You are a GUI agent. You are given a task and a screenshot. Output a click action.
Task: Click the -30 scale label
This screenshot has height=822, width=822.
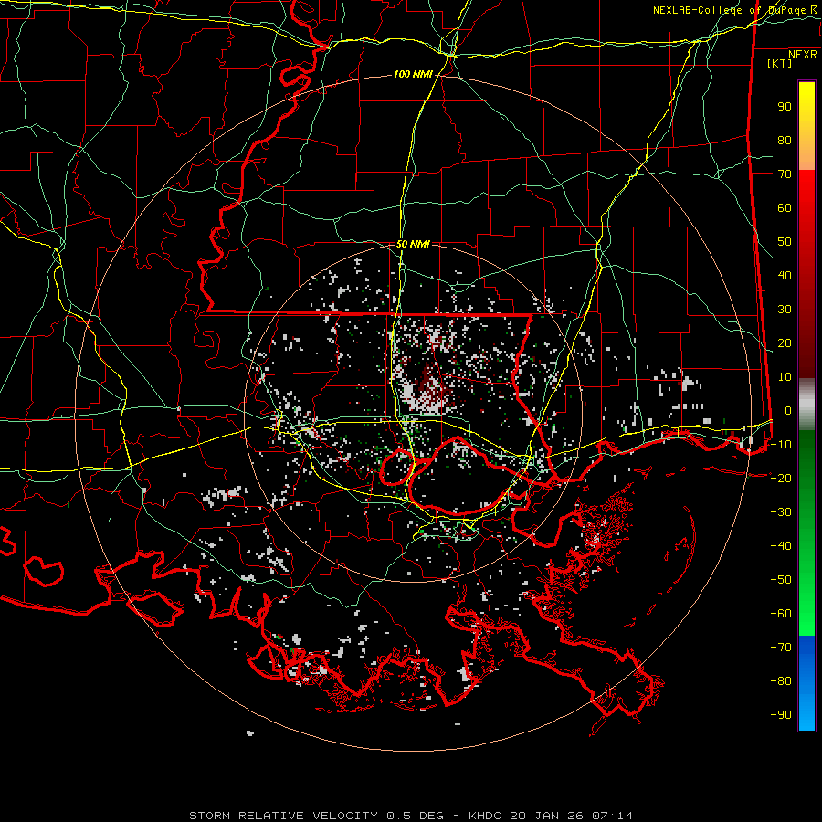[781, 512]
